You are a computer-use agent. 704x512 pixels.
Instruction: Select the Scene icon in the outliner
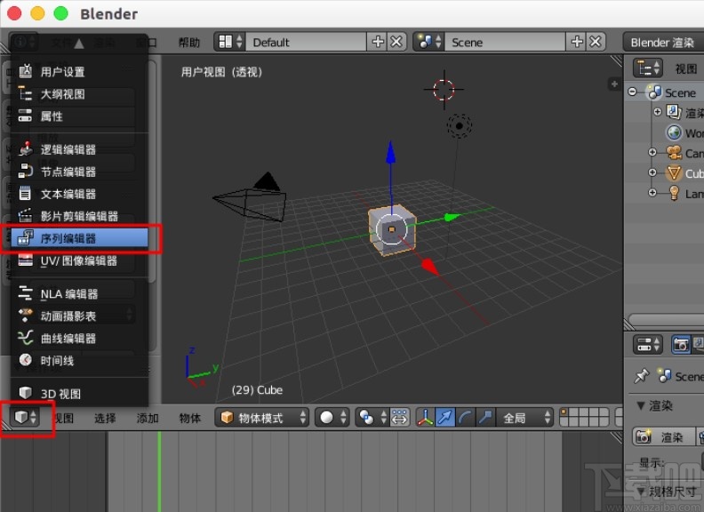[653, 92]
